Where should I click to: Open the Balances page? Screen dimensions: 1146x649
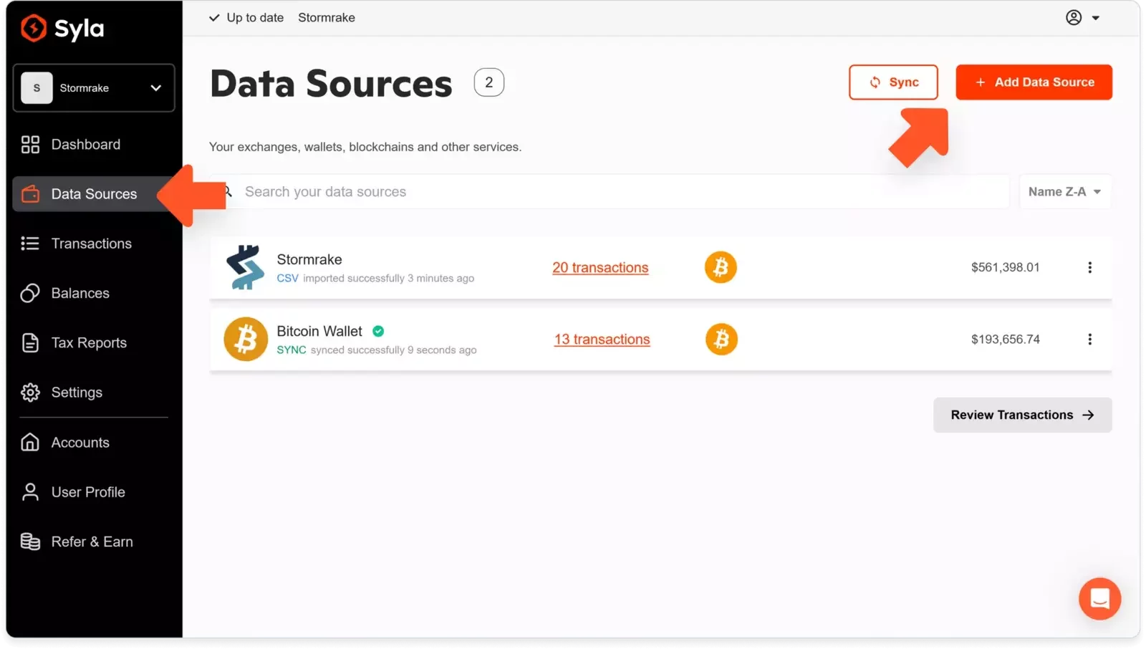(x=80, y=293)
